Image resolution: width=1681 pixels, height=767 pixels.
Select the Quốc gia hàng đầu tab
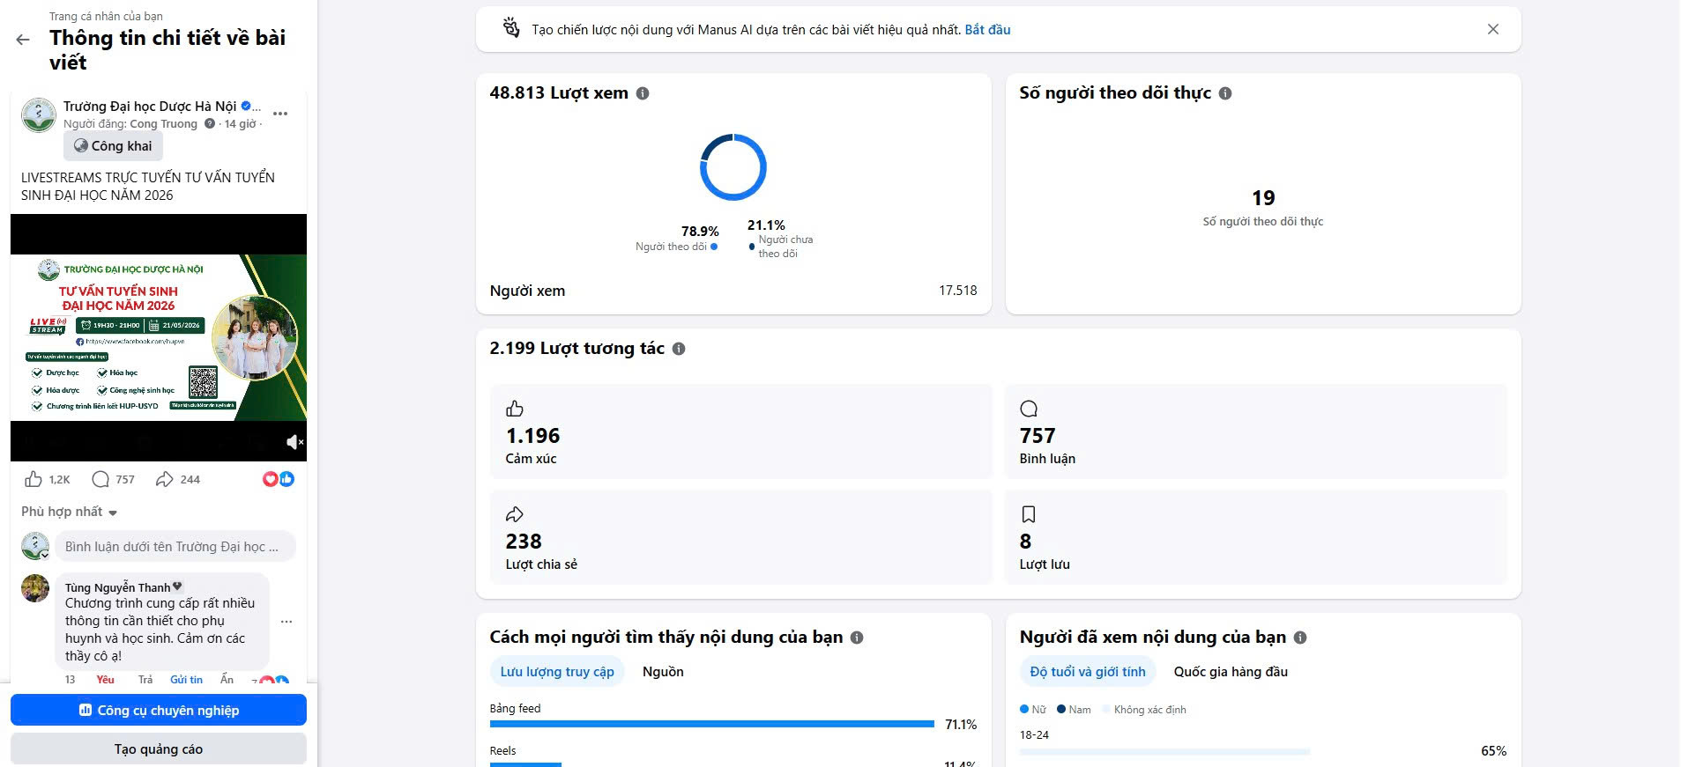point(1231,672)
